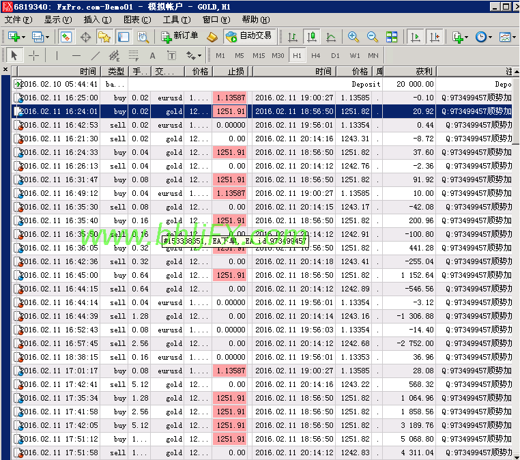520x460 pixels.
Task: Open MetaEditor with the yellow book icon
Action: point(212,37)
